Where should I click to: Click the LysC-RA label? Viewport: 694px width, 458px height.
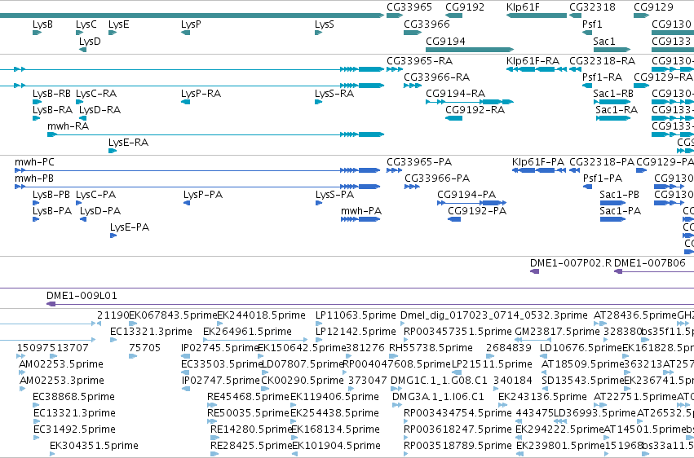(96, 94)
